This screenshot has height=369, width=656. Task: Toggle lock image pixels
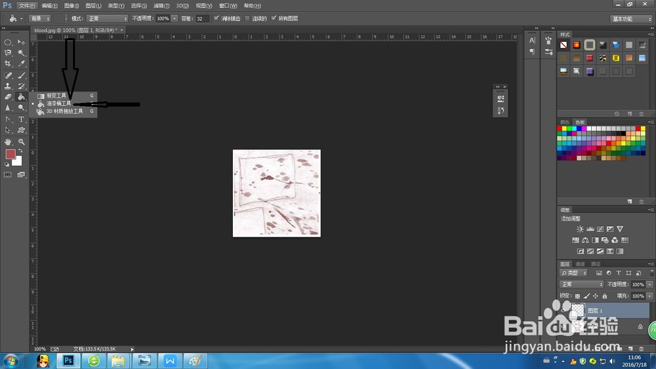click(586, 296)
